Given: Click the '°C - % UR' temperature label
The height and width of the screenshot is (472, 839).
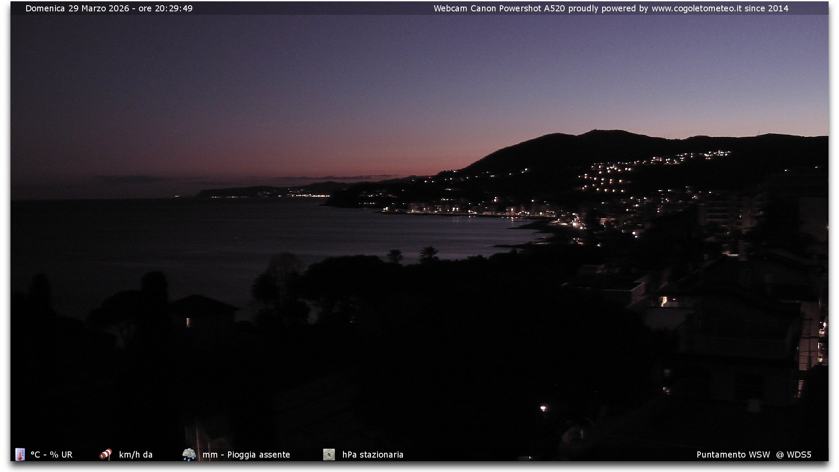Looking at the screenshot, I should coord(52,455).
